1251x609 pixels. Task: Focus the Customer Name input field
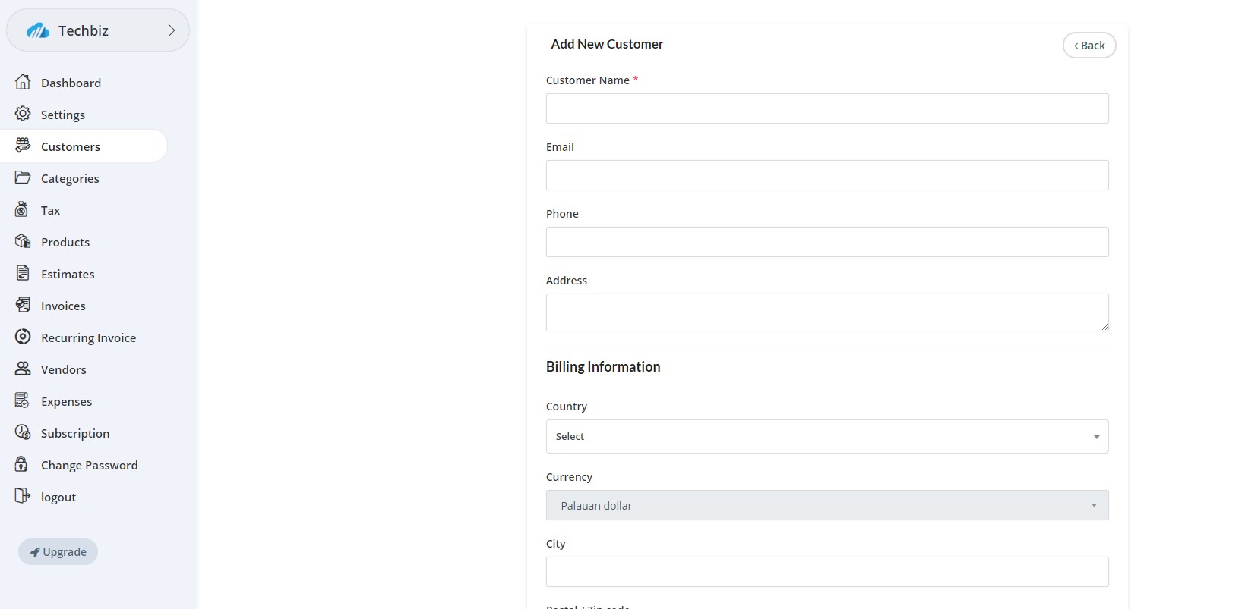pyautogui.click(x=826, y=108)
